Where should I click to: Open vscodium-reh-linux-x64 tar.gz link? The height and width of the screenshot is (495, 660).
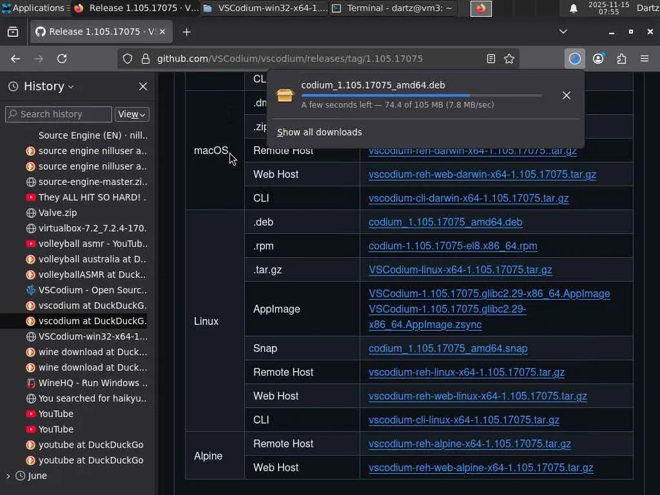[467, 372]
